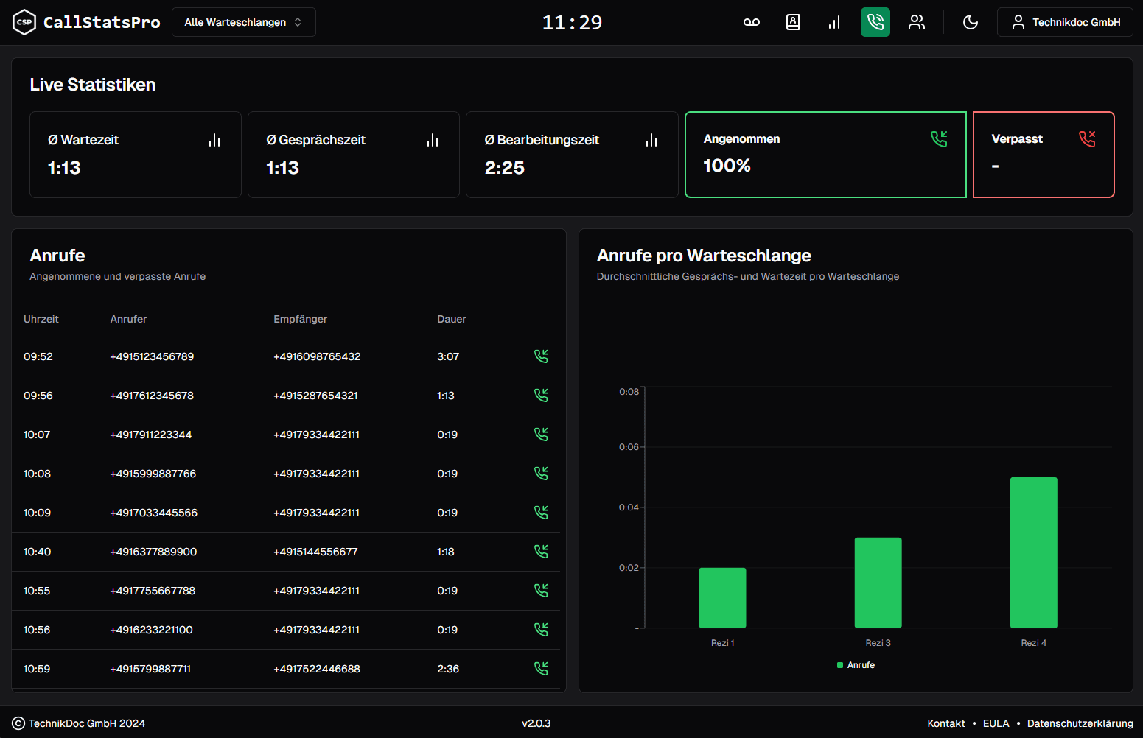Click the Rezi 4 bar in the chart
1143x738 pixels.
click(1034, 552)
